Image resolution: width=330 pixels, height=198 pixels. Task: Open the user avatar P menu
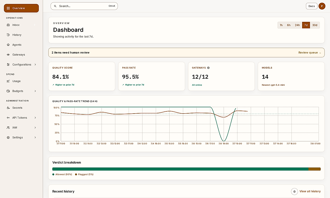[322, 6]
